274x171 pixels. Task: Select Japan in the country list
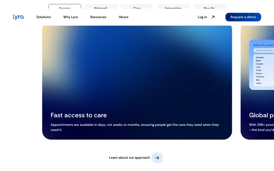tap(259, 83)
